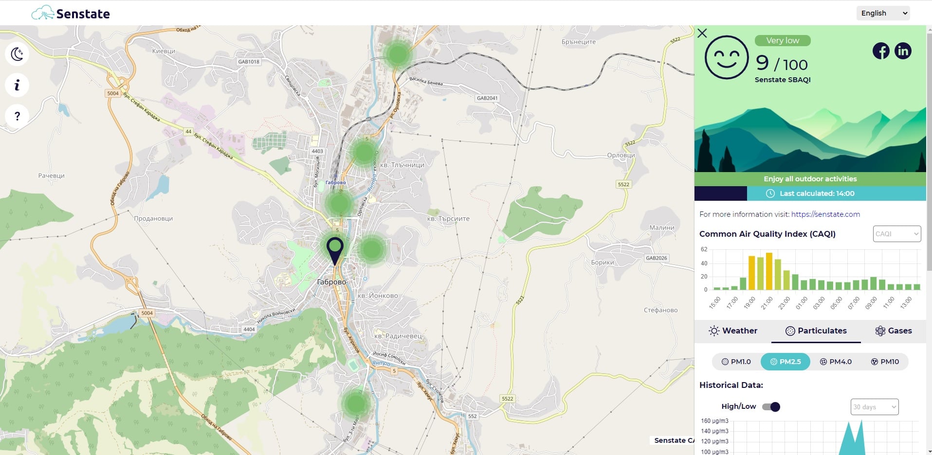Open the 30 days period dropdown
This screenshot has height=455, width=932.
875,407
